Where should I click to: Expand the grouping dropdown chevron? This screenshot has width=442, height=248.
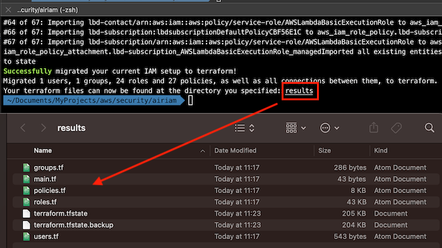click(303, 128)
